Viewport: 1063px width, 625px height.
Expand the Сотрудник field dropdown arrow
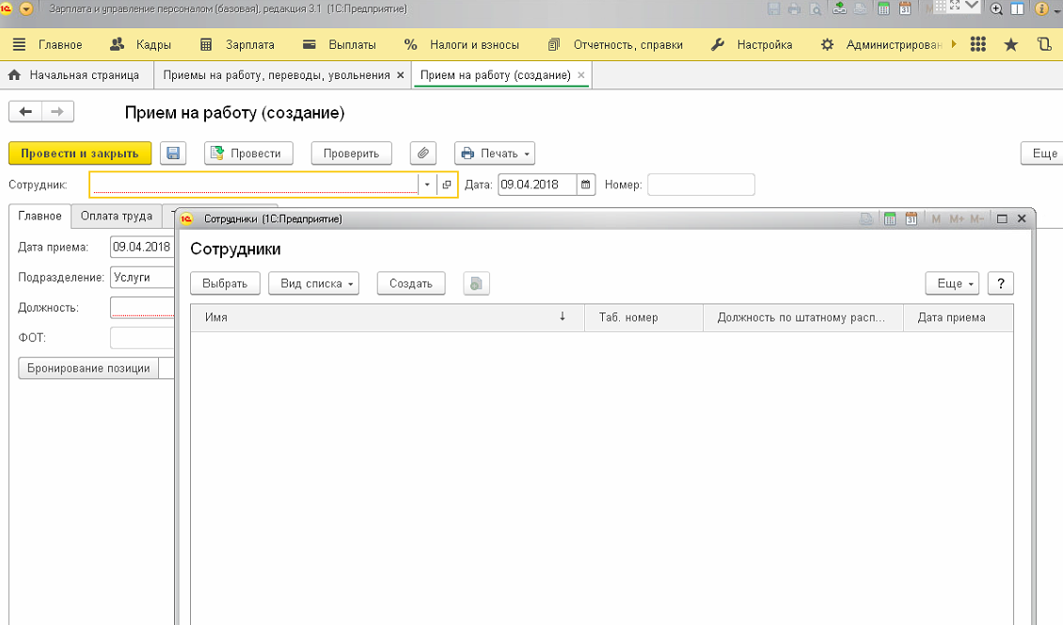tap(428, 184)
